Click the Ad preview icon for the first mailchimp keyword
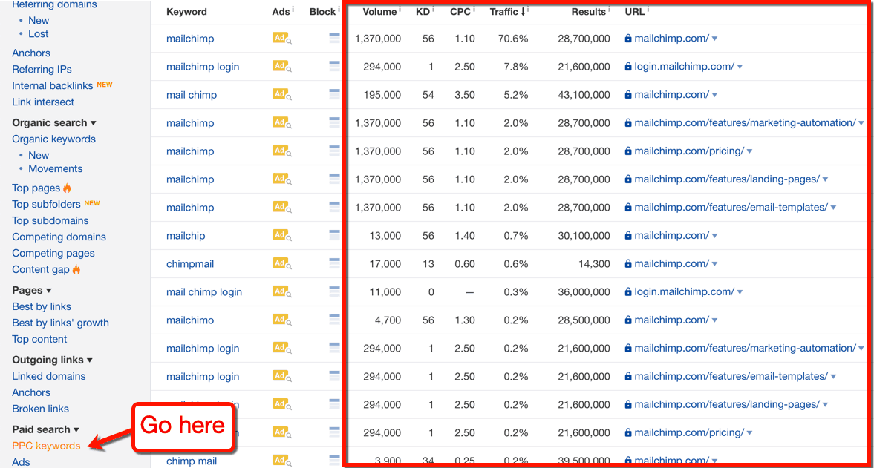Image resolution: width=874 pixels, height=468 pixels. (x=281, y=39)
